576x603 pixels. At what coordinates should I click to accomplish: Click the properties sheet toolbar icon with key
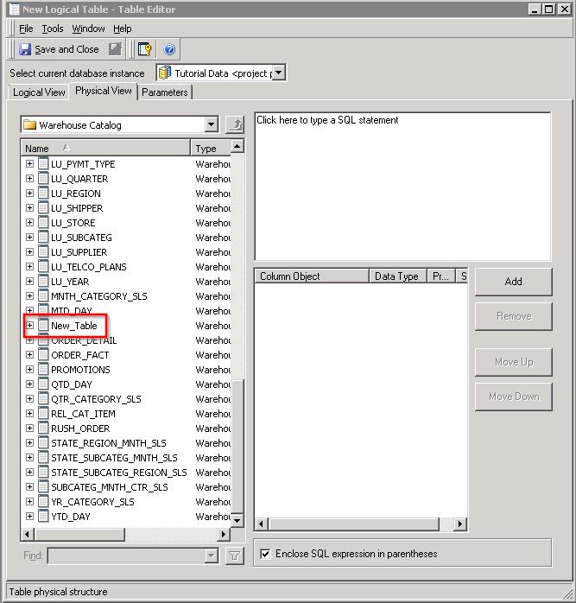click(x=144, y=49)
